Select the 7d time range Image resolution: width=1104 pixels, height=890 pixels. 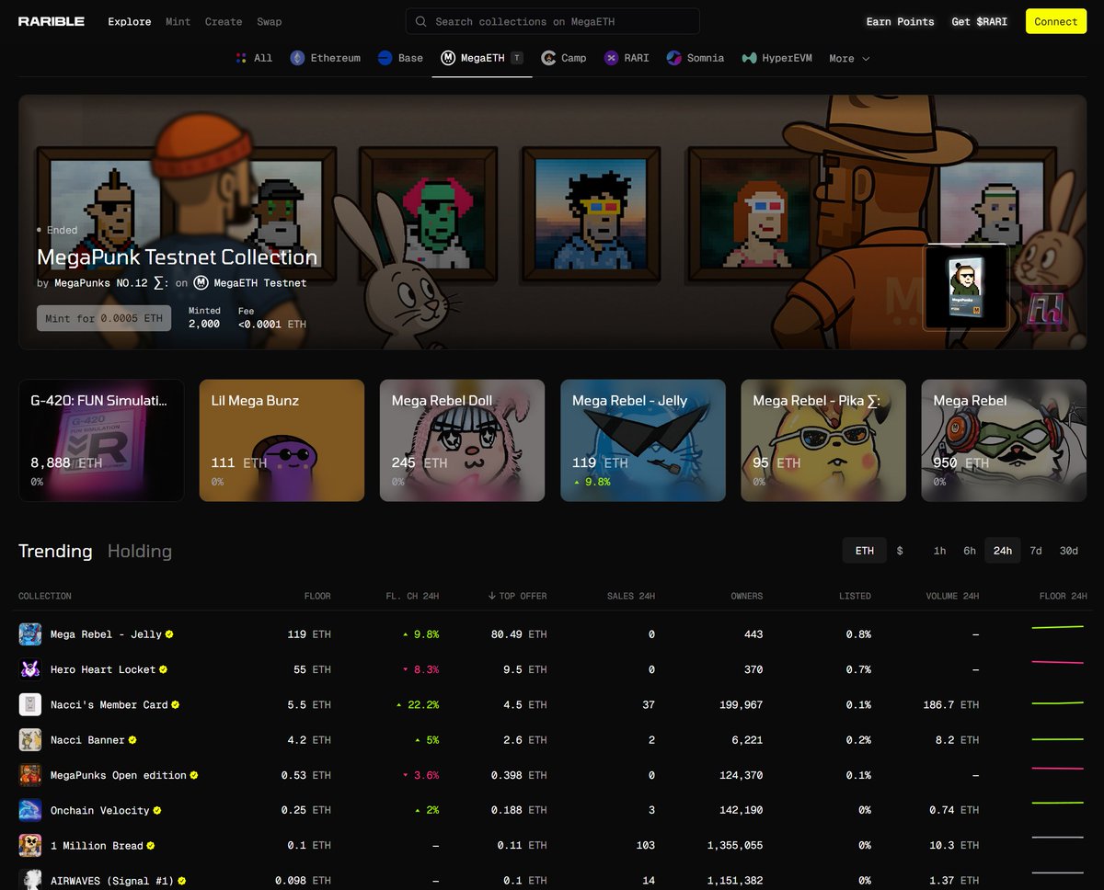[1036, 551]
